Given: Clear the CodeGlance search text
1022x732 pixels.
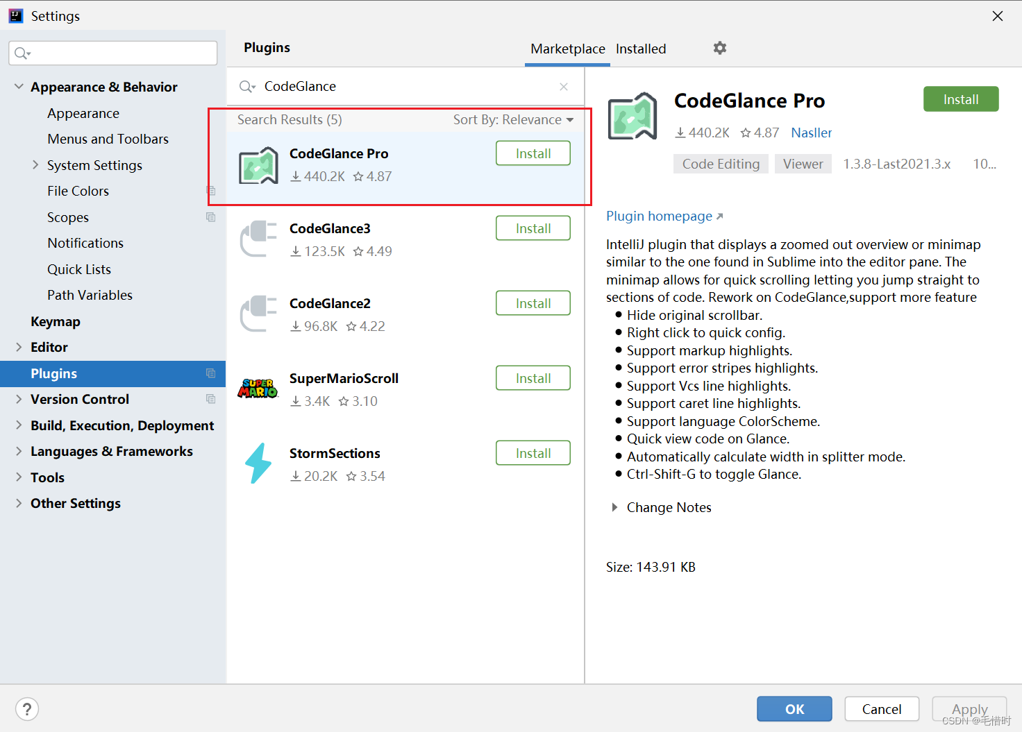Looking at the screenshot, I should (x=564, y=87).
